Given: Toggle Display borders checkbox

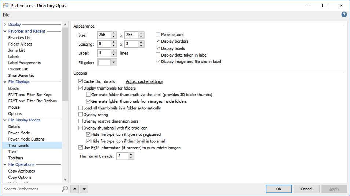Looking at the screenshot, I should click(x=158, y=41).
